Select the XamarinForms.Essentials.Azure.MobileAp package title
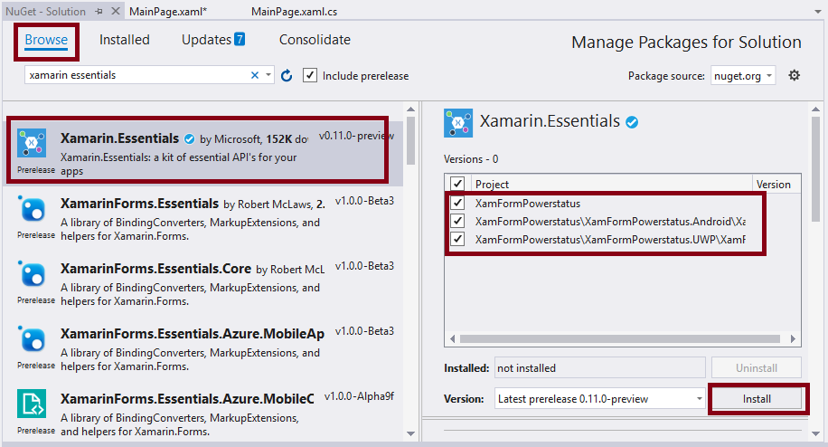This screenshot has height=447, width=828. point(193,333)
